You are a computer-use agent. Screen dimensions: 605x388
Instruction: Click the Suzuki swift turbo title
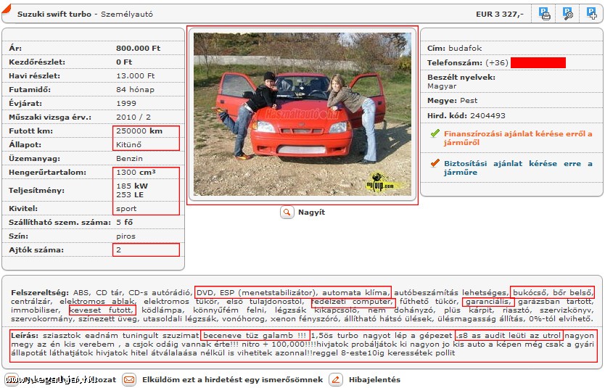(54, 15)
